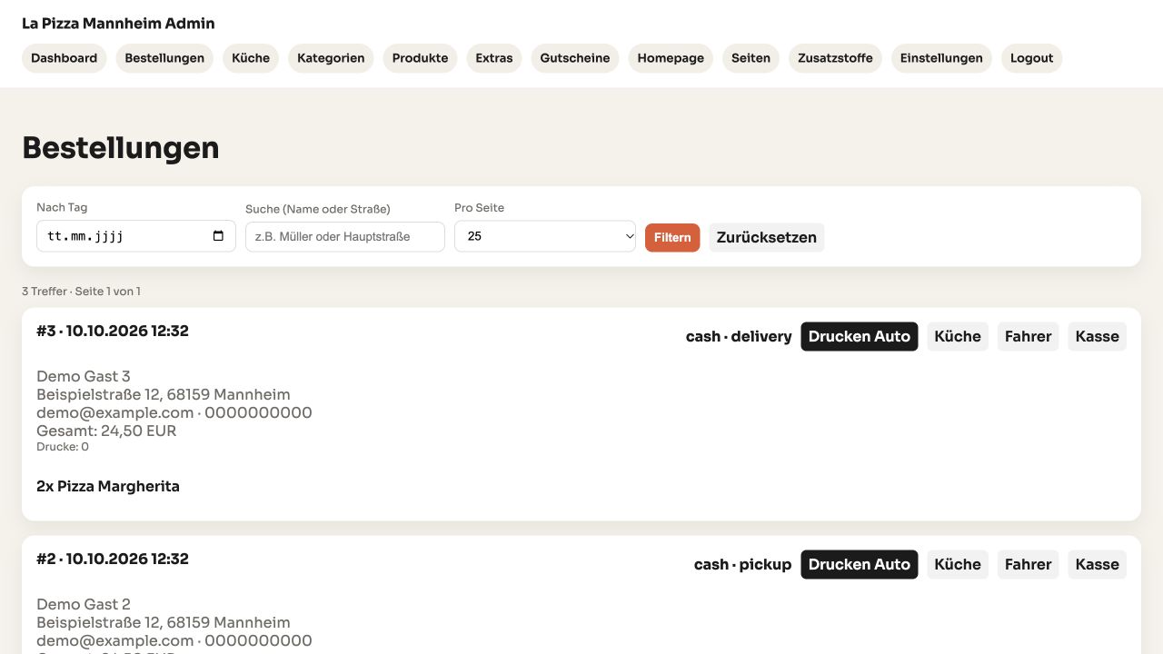The image size is (1163, 654).
Task: Click Drucken Auto for order #2
Action: 860,564
